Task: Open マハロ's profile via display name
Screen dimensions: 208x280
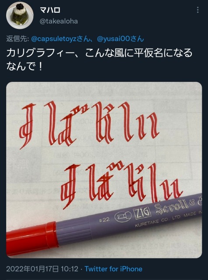Action: coord(50,10)
